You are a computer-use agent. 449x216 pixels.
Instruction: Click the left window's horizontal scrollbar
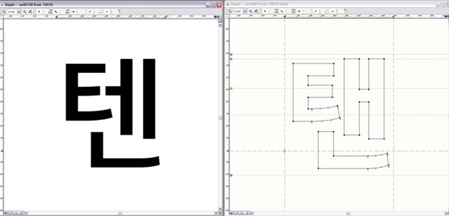pyautogui.click(x=122, y=213)
